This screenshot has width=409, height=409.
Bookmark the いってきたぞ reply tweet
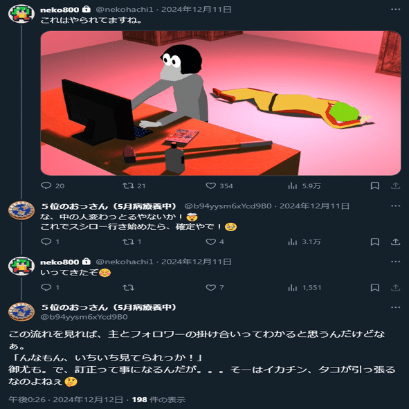(375, 288)
